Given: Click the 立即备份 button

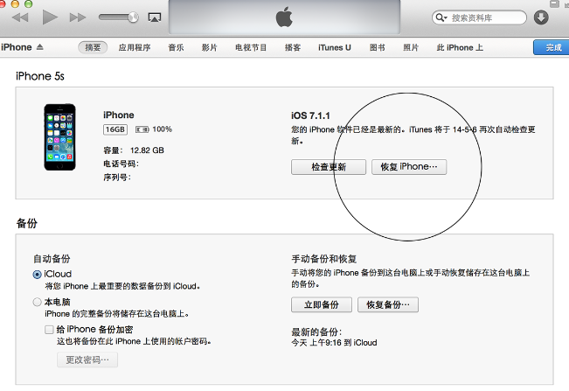Looking at the screenshot, I should tap(322, 304).
